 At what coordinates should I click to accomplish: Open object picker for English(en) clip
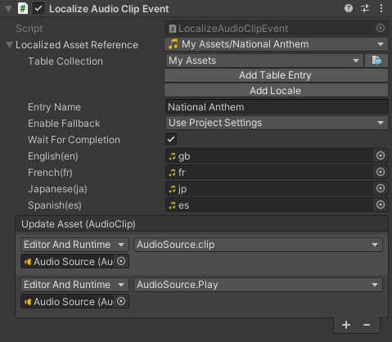(381, 155)
